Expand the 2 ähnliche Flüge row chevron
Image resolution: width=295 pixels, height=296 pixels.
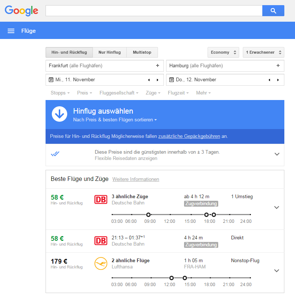pyautogui.click(x=277, y=271)
